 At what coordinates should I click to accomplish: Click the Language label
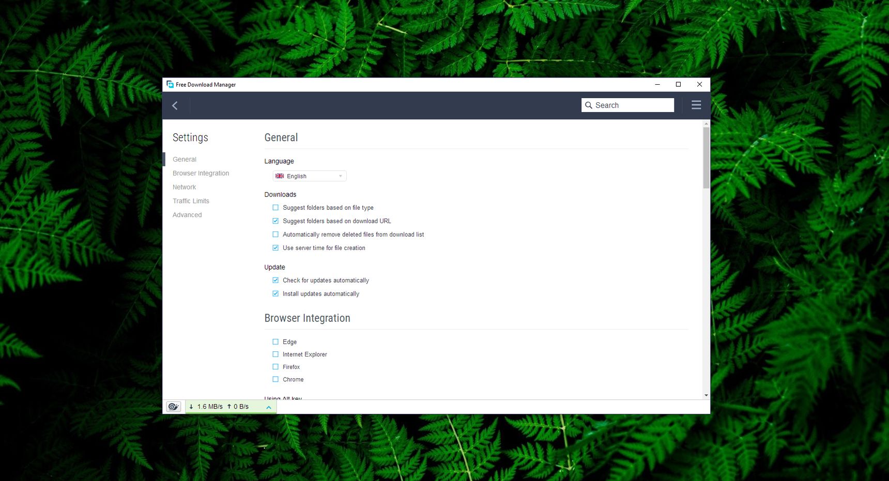click(x=279, y=162)
